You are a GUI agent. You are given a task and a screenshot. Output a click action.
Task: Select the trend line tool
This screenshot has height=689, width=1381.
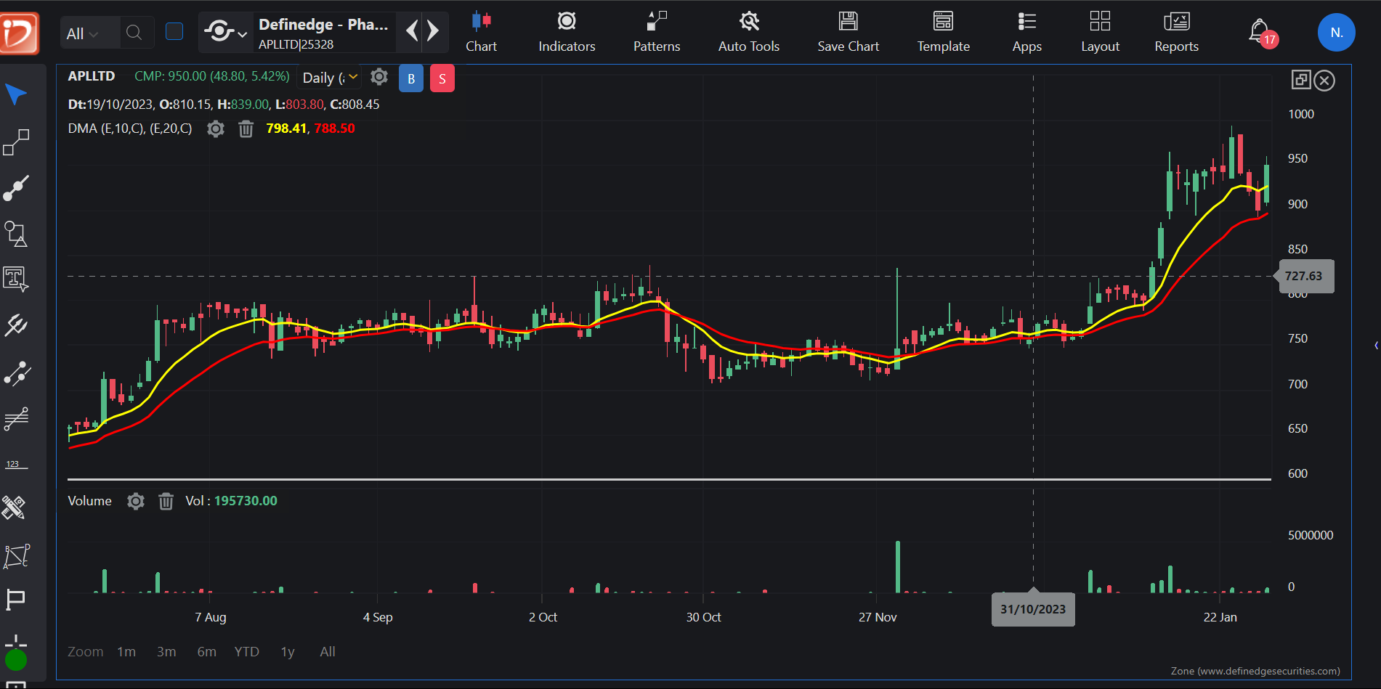[16, 188]
